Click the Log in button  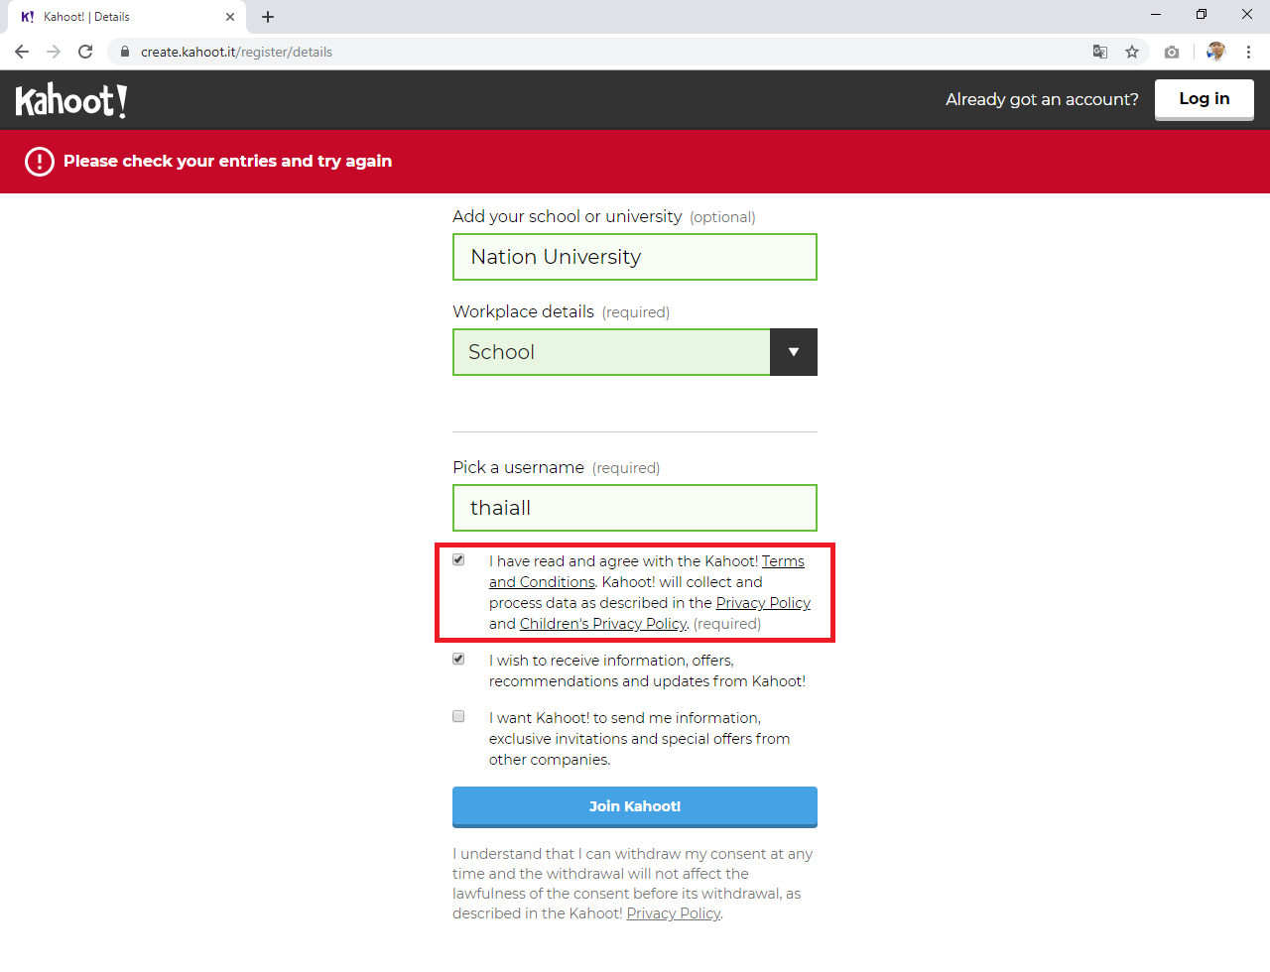point(1204,99)
